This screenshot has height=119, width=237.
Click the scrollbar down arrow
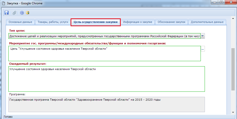[x=233, y=112]
